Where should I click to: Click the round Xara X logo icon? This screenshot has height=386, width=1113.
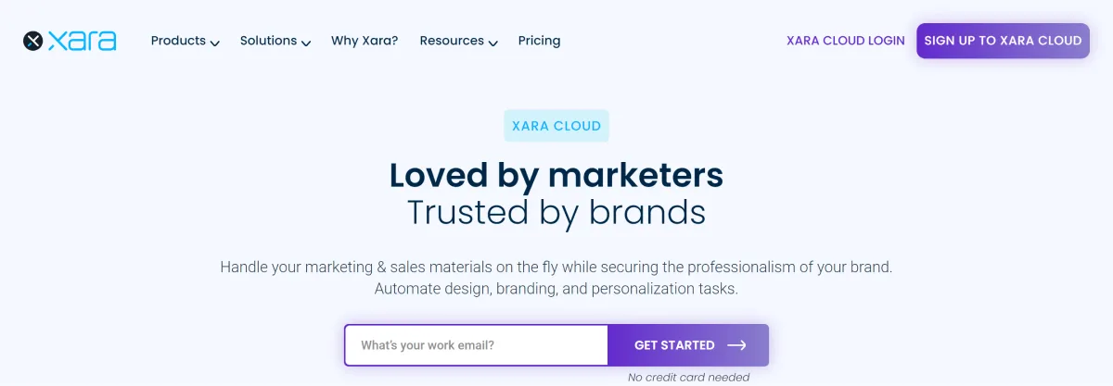coord(33,41)
